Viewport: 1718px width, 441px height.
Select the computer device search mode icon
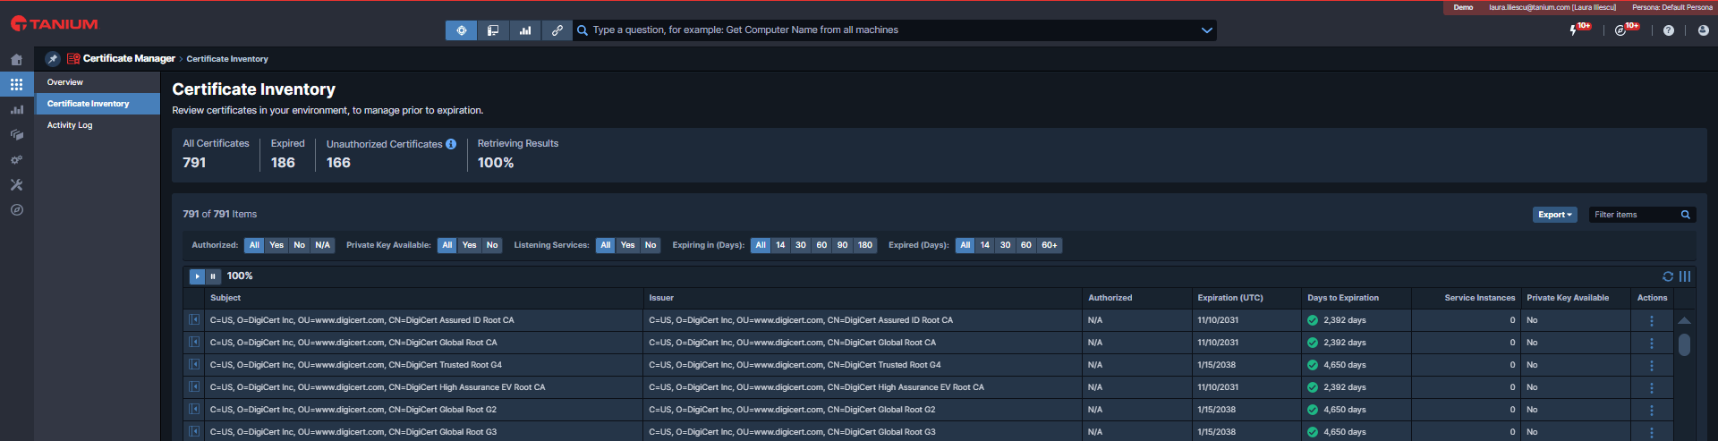coord(493,30)
